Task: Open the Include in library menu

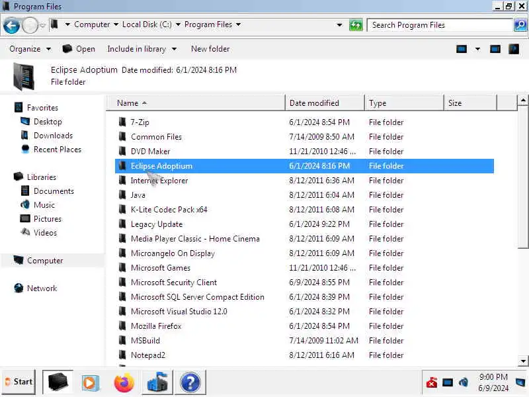Action: (x=142, y=49)
